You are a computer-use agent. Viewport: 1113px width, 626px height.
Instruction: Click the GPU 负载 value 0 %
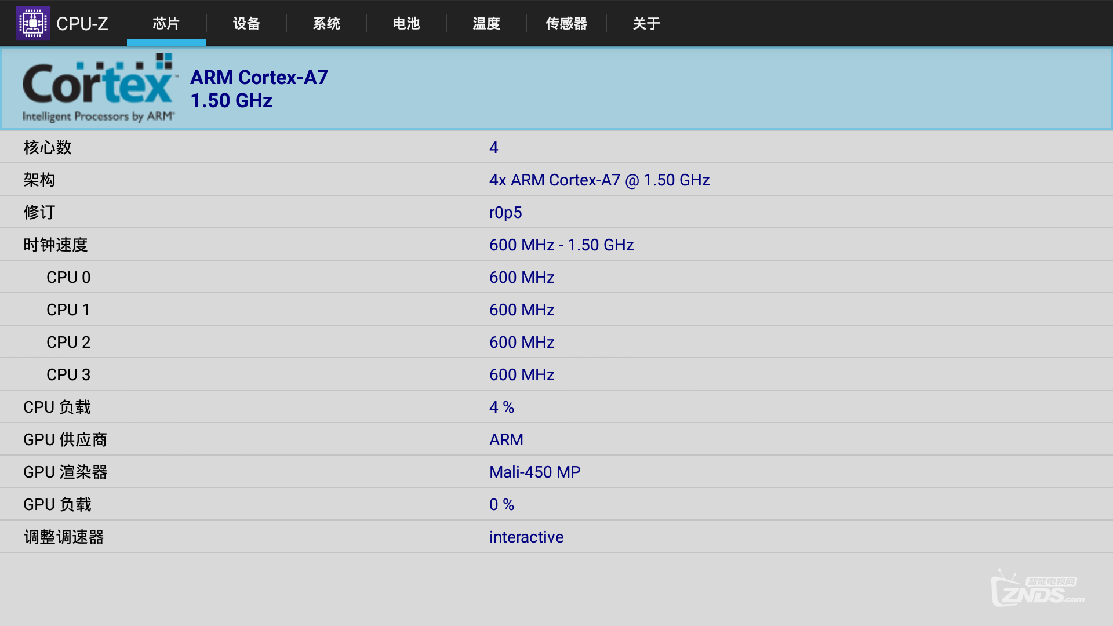pyautogui.click(x=502, y=504)
